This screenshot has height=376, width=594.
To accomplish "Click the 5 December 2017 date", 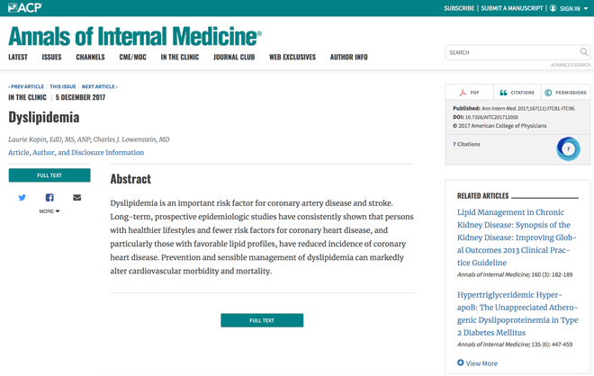I will point(80,97).
